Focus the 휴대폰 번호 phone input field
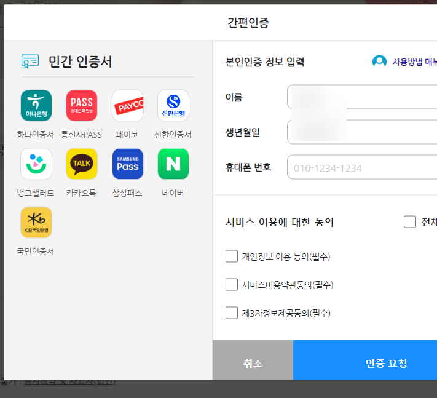The image size is (437, 398). [362, 167]
